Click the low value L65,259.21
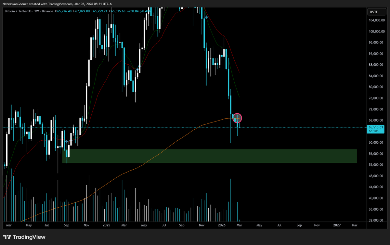The width and height of the screenshot is (390, 245). tap(99, 11)
